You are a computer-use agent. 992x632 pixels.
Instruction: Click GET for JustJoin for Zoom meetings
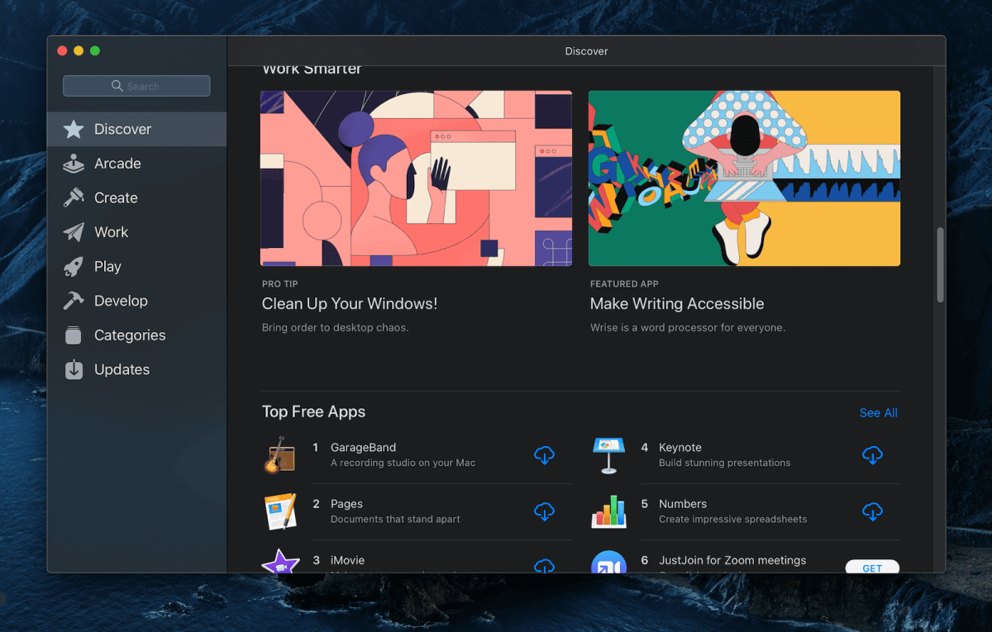tap(872, 567)
